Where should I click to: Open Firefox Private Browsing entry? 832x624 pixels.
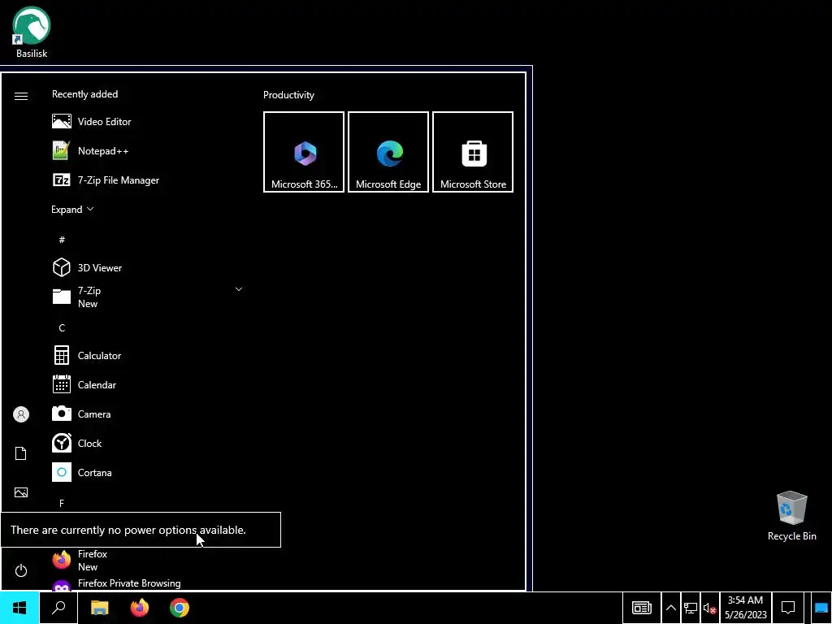coord(149,583)
